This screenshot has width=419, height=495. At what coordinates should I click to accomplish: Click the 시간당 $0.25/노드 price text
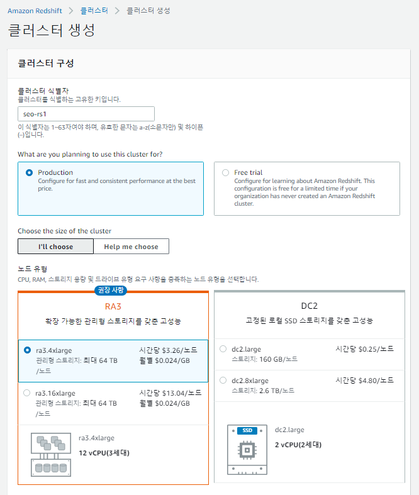coord(365,349)
